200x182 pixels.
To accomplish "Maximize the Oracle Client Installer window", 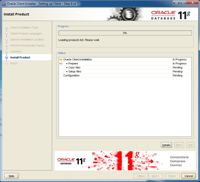I will 183,3.
